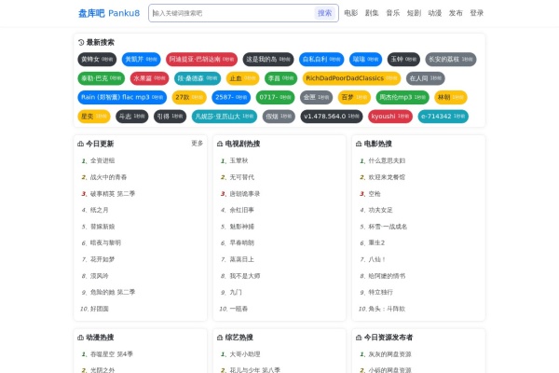Screen dimensions: 559x373
Task: Open the Panku8 site logo link
Action: [x=109, y=13]
